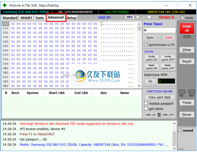Toggle the Hints checkbox

(x=182, y=18)
